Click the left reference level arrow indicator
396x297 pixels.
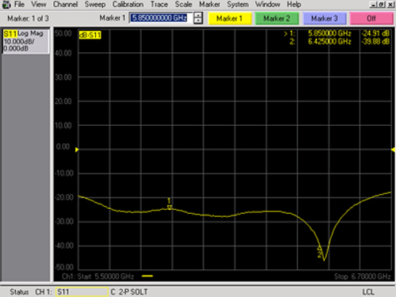77,150
